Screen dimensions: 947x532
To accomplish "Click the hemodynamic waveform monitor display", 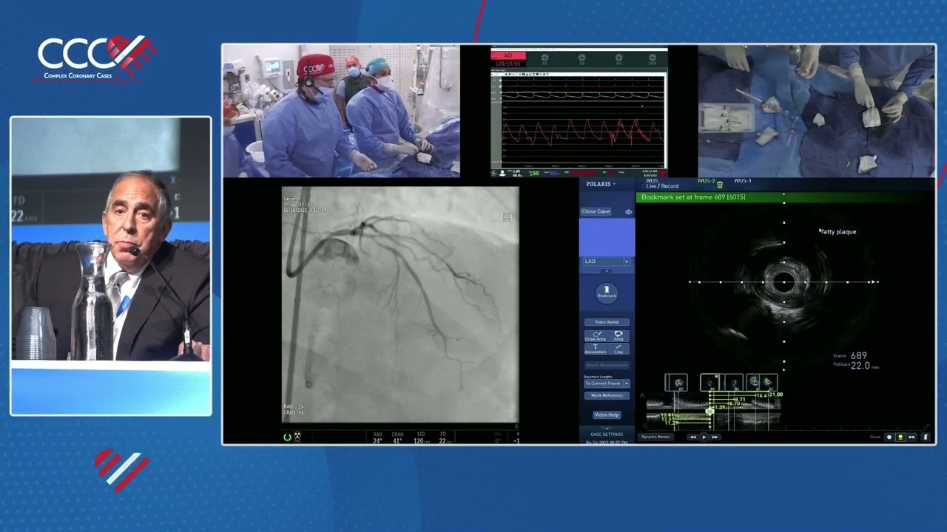I will [x=579, y=112].
